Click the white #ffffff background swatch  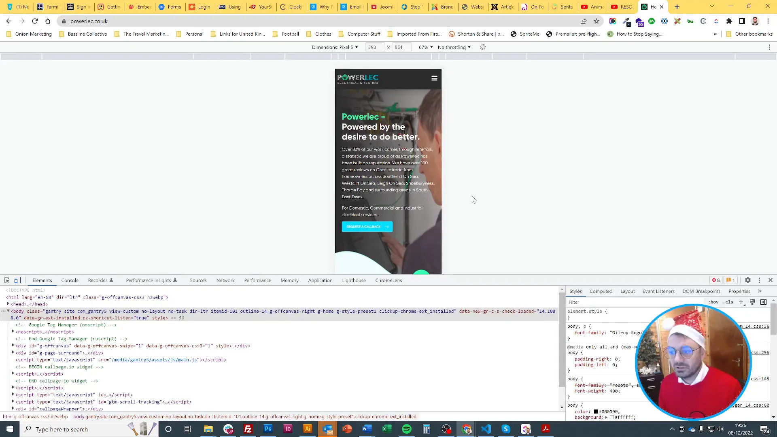pyautogui.click(x=612, y=417)
